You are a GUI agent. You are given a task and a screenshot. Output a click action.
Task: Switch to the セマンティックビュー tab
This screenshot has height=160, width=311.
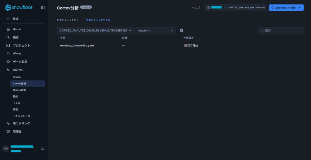click(69, 20)
